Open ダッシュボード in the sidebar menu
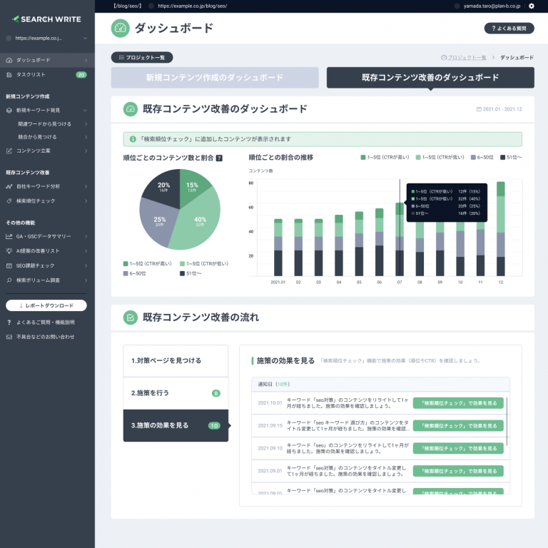 click(x=47, y=60)
